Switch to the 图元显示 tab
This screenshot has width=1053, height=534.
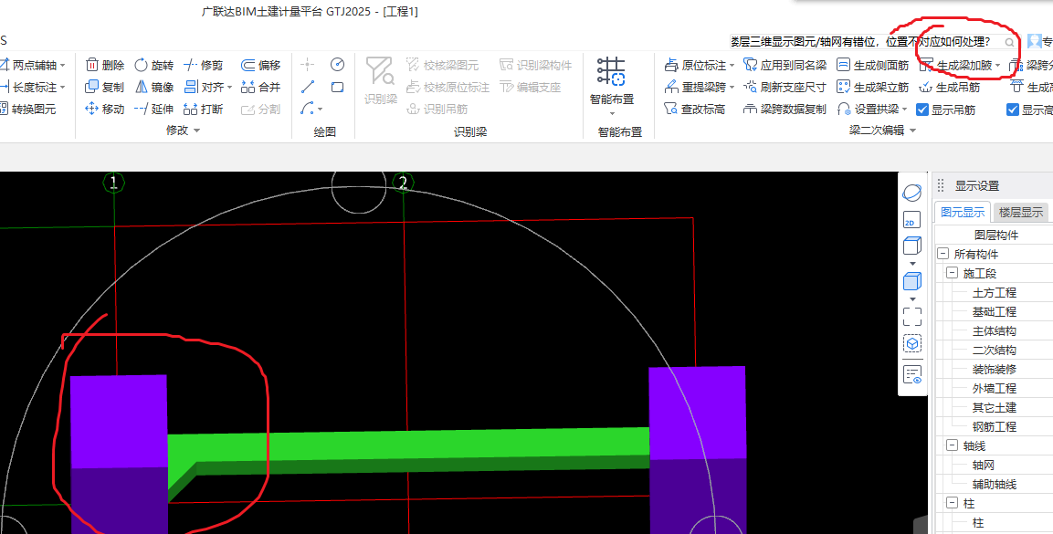(x=963, y=212)
